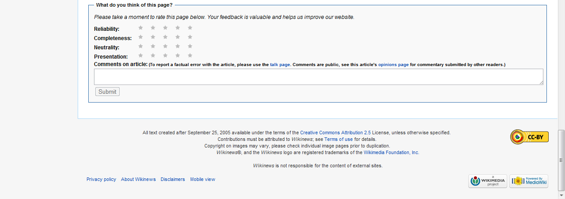Select second star for Neutrality
The width and height of the screenshot is (565, 199).
click(x=153, y=46)
